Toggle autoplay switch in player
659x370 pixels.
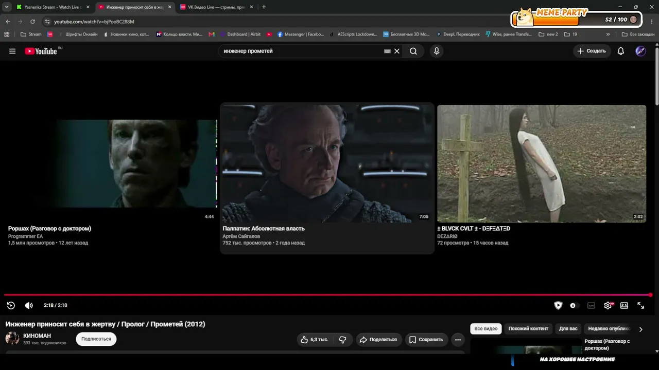(573, 305)
